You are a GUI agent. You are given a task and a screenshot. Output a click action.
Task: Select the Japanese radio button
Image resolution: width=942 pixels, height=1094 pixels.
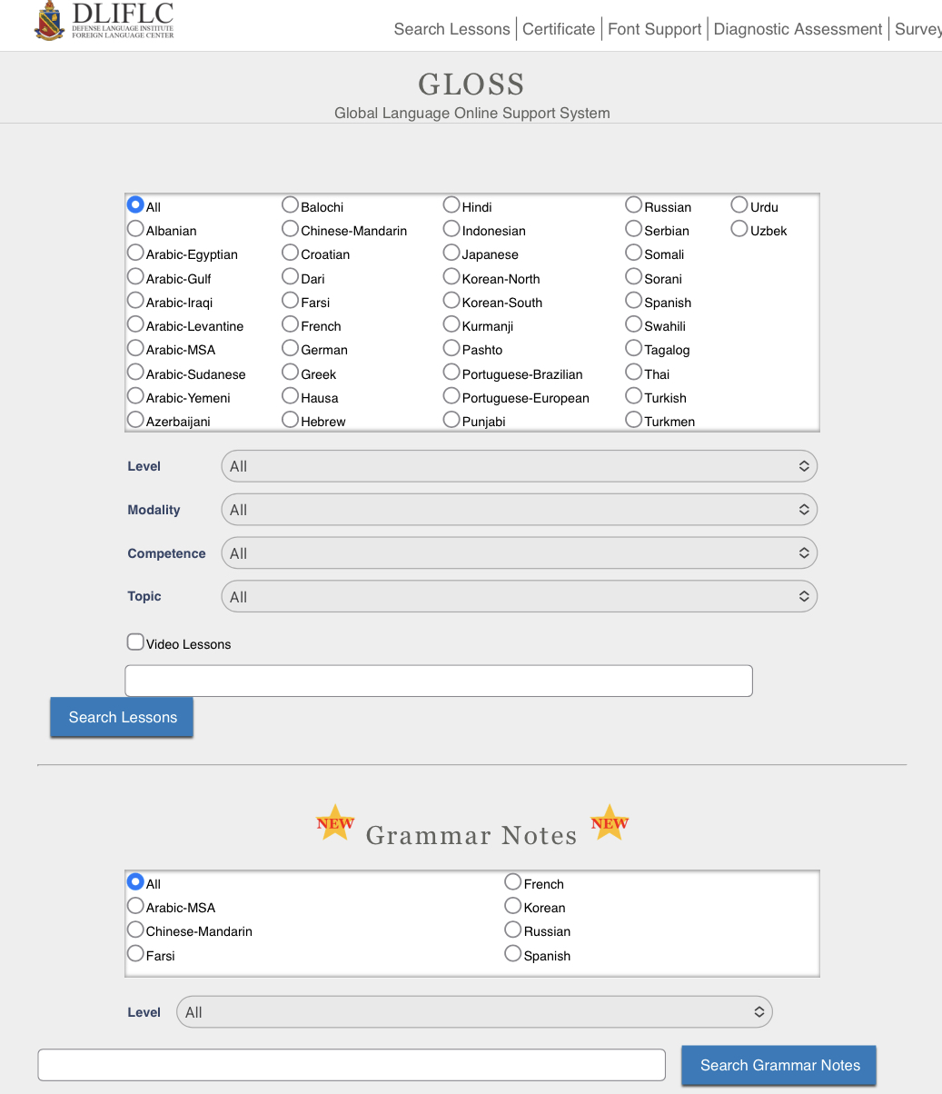click(451, 253)
